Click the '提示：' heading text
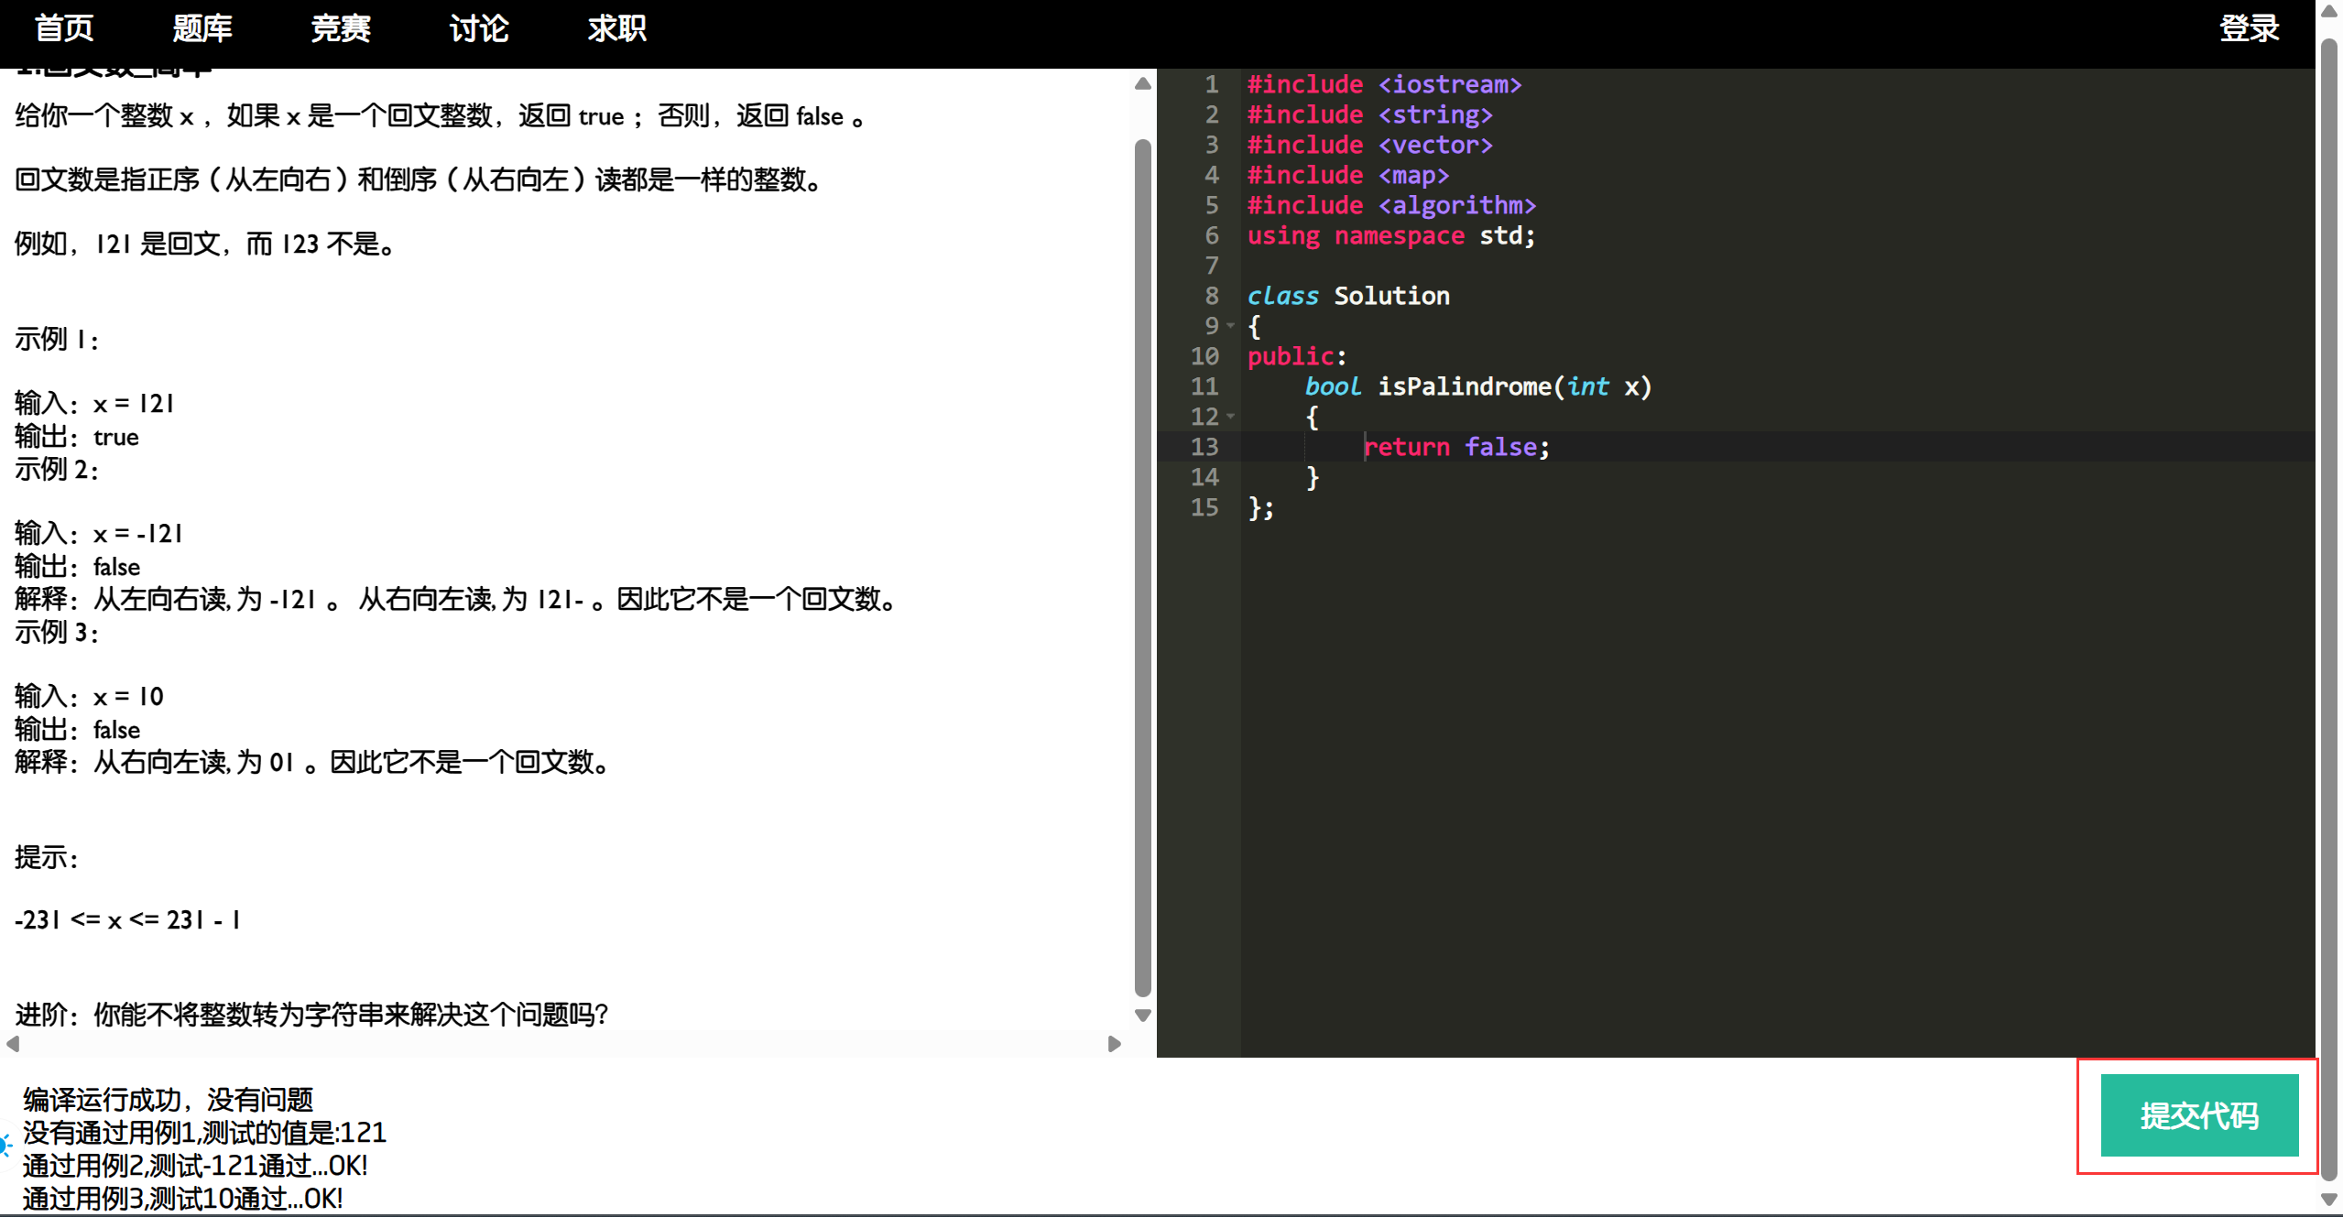This screenshot has height=1217, width=2343. [x=48, y=857]
